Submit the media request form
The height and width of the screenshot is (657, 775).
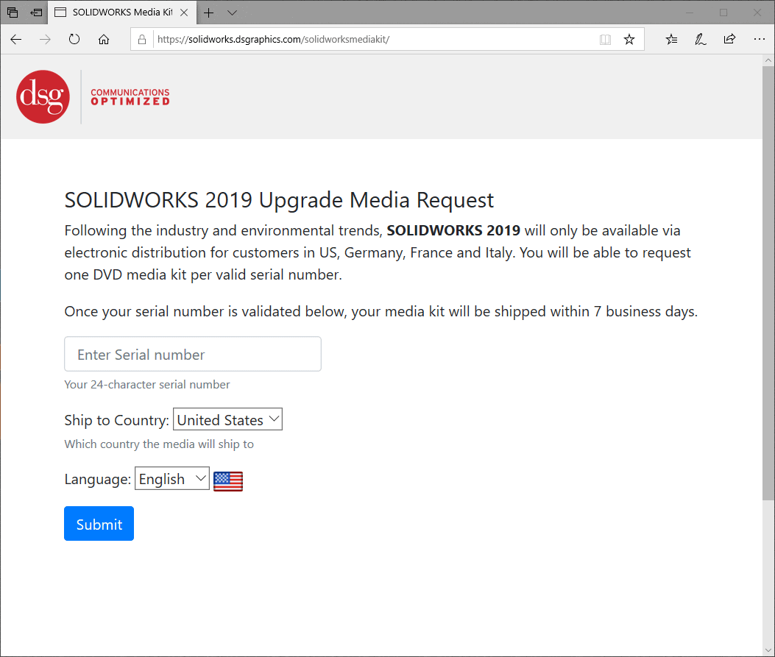click(x=99, y=524)
